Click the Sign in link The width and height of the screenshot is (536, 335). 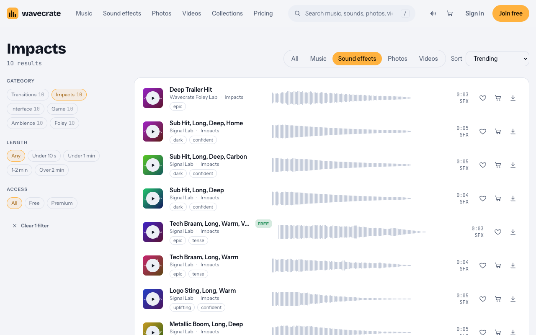coord(474,13)
